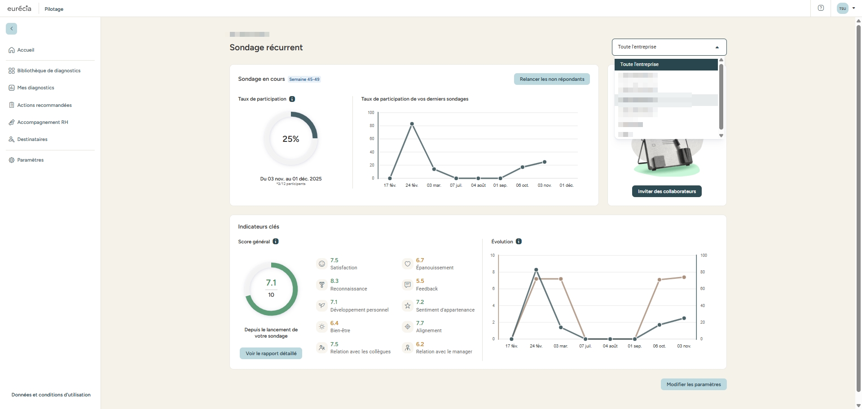Open the TSU user account dropdown
Image resolution: width=862 pixels, height=409 pixels.
[x=846, y=8]
